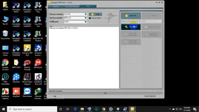The image size is (199, 112).
Task: Click the S/N 0104915D status entry
Action: (150, 96)
